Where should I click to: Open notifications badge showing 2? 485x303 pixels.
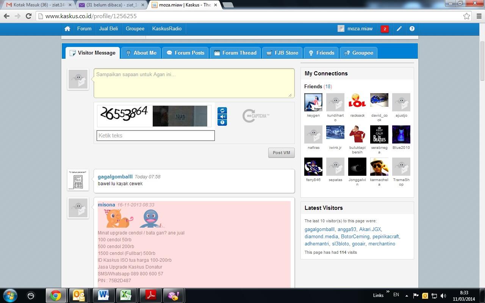click(x=385, y=29)
